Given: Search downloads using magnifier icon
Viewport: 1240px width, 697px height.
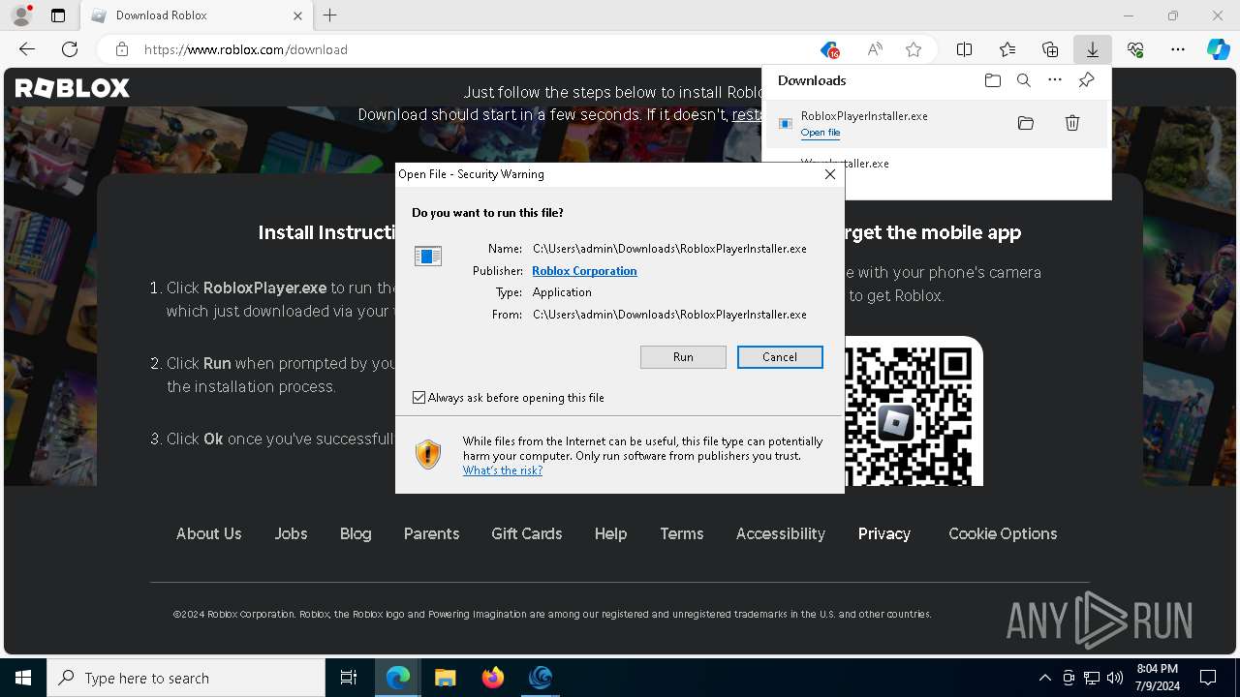Looking at the screenshot, I should click(x=1023, y=80).
